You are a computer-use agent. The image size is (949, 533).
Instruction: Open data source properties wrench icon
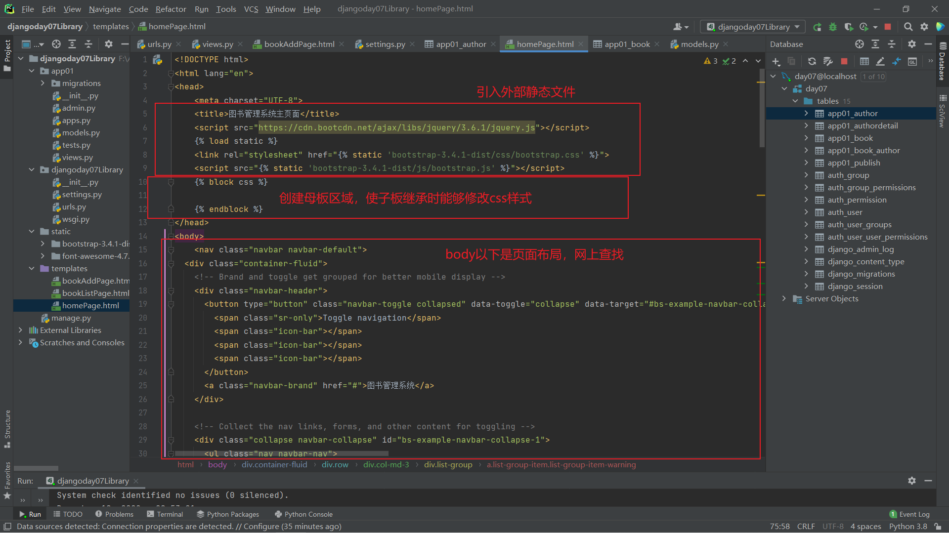pos(828,62)
